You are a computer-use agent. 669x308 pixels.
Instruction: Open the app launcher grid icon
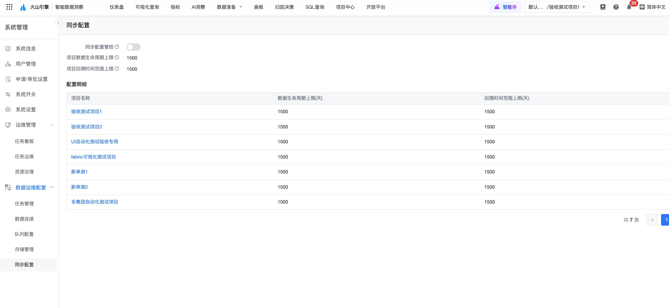coord(9,7)
